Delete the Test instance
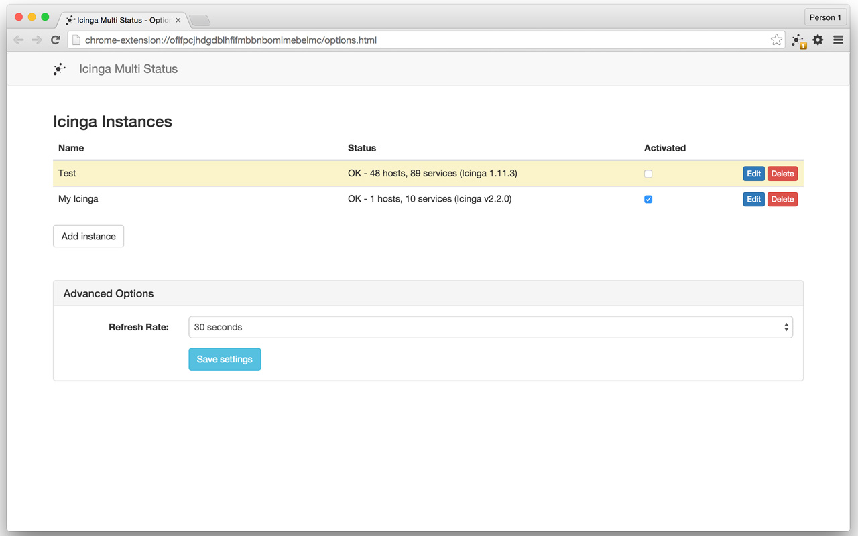The image size is (858, 536). tap(782, 173)
